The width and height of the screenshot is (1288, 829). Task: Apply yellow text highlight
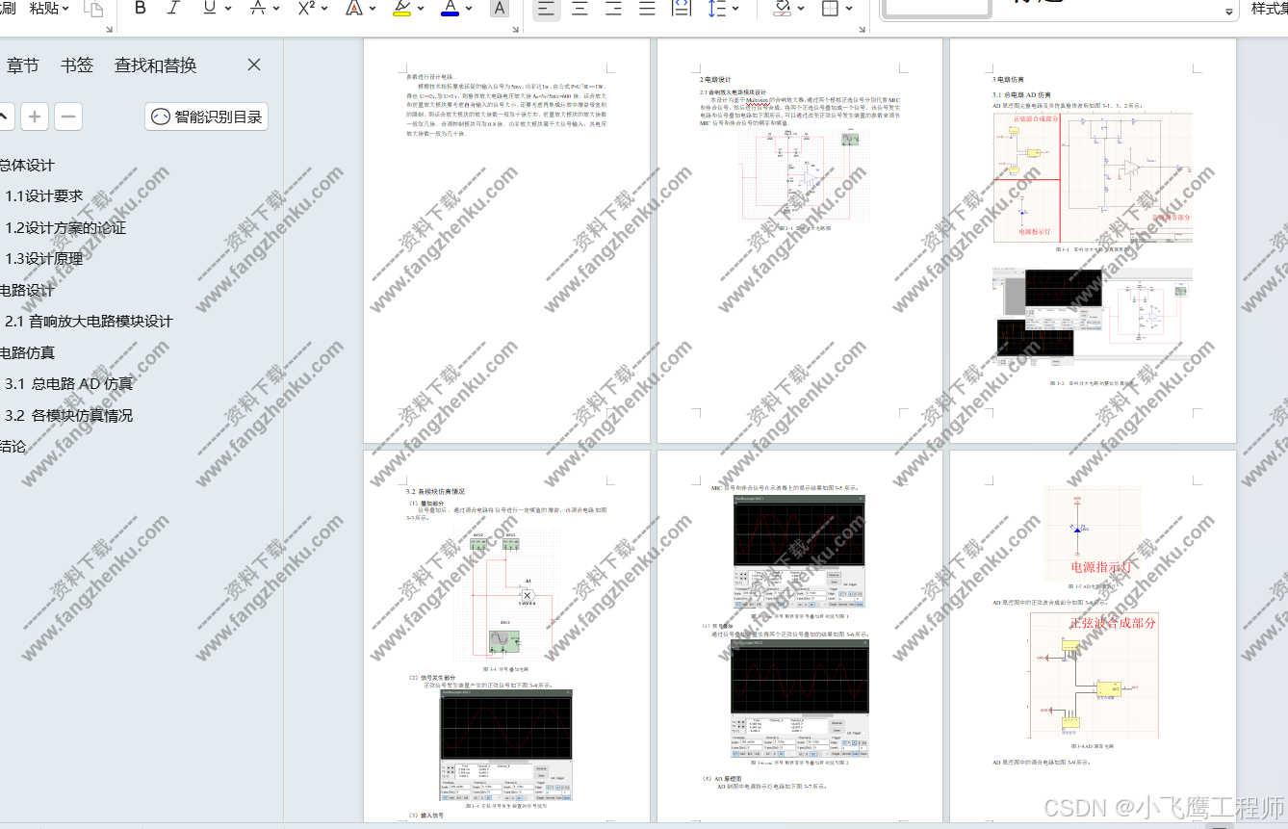[x=402, y=9]
